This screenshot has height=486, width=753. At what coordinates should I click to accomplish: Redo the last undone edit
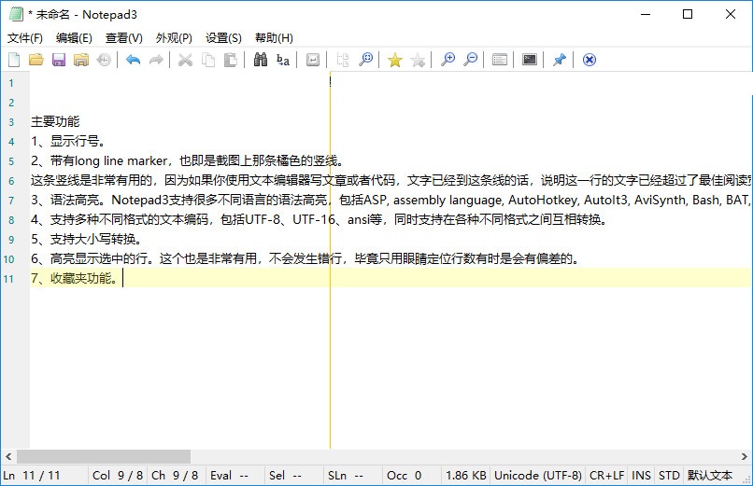[156, 60]
